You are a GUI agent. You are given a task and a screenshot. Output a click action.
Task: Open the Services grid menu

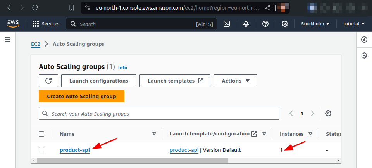[46, 24]
